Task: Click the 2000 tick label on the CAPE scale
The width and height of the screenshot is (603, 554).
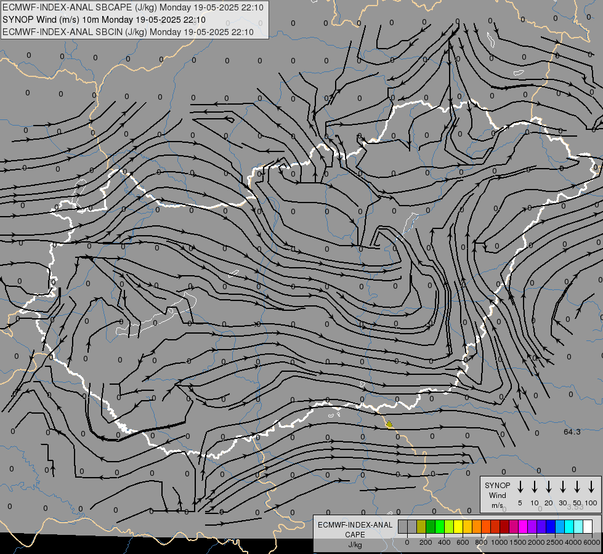Action: point(536,542)
